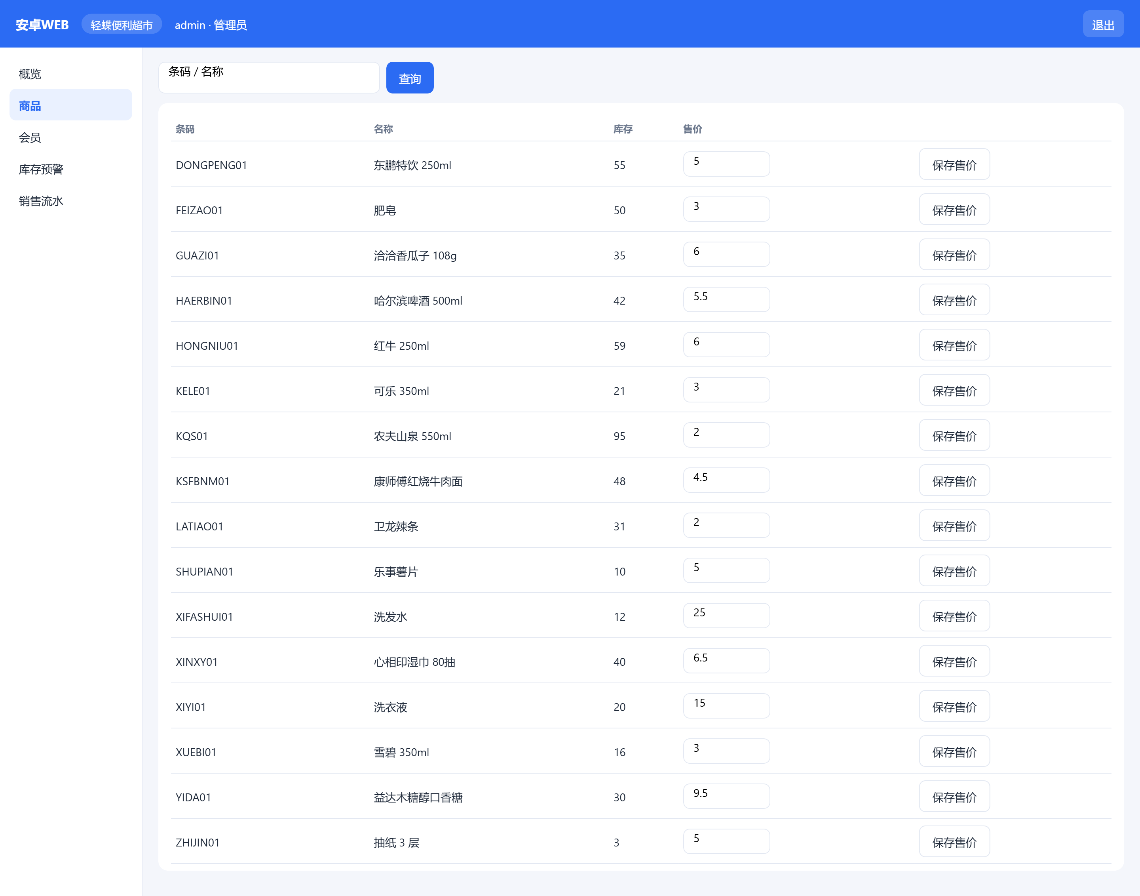Edit price input for 心相印湿巾 80抽

point(726,660)
